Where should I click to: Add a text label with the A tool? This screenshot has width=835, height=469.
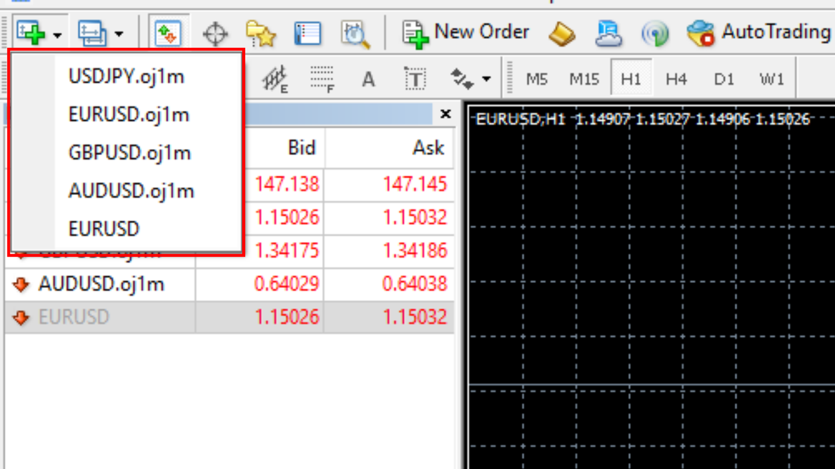coord(368,77)
